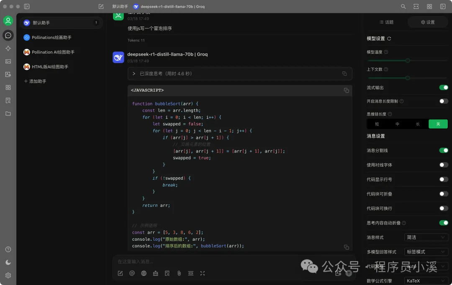The image size is (452, 285).
Task: Open the mini apps grid icon in top bar
Action: coord(429,6)
